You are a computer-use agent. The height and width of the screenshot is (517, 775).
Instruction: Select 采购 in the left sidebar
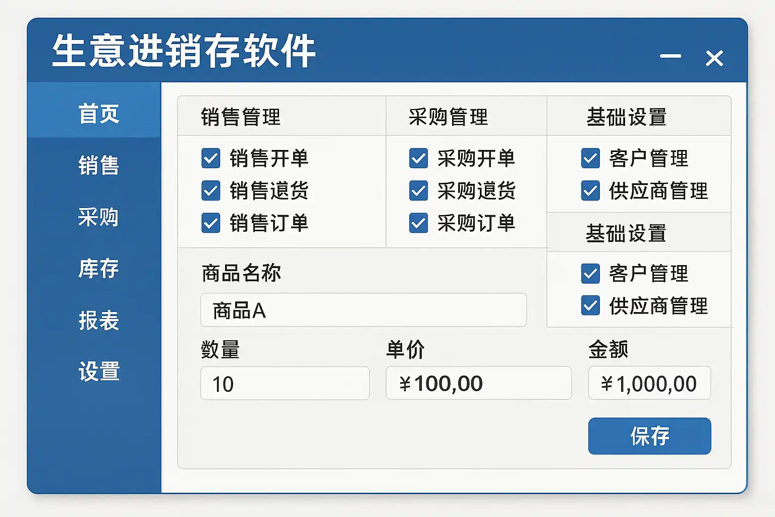click(x=98, y=217)
